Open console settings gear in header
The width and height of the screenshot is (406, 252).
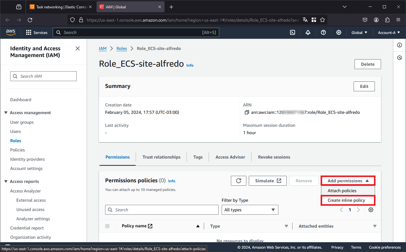(x=339, y=32)
